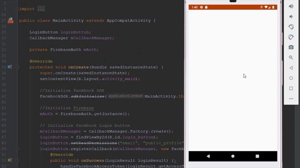
Task: Click emulator toolbar Back triangle icon
Action: [291, 68]
